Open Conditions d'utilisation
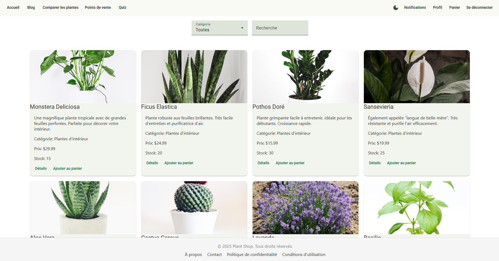This screenshot has width=499, height=261. tap(304, 254)
